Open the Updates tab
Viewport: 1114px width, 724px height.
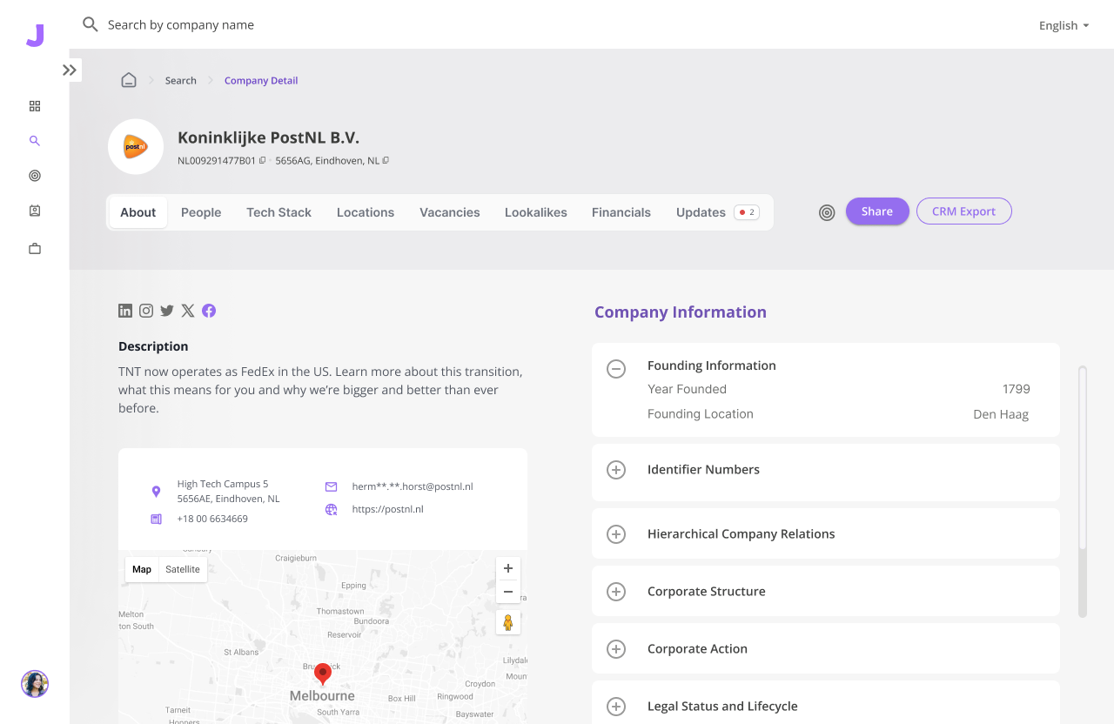point(717,212)
